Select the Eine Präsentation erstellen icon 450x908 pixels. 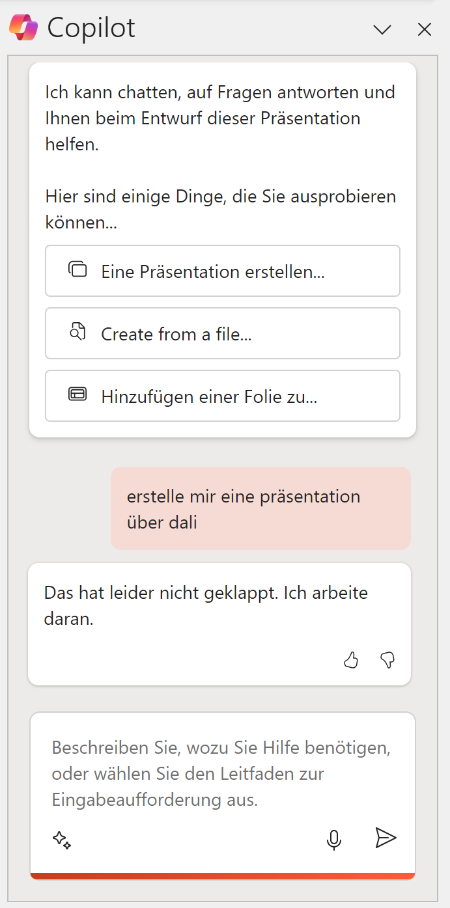77,270
